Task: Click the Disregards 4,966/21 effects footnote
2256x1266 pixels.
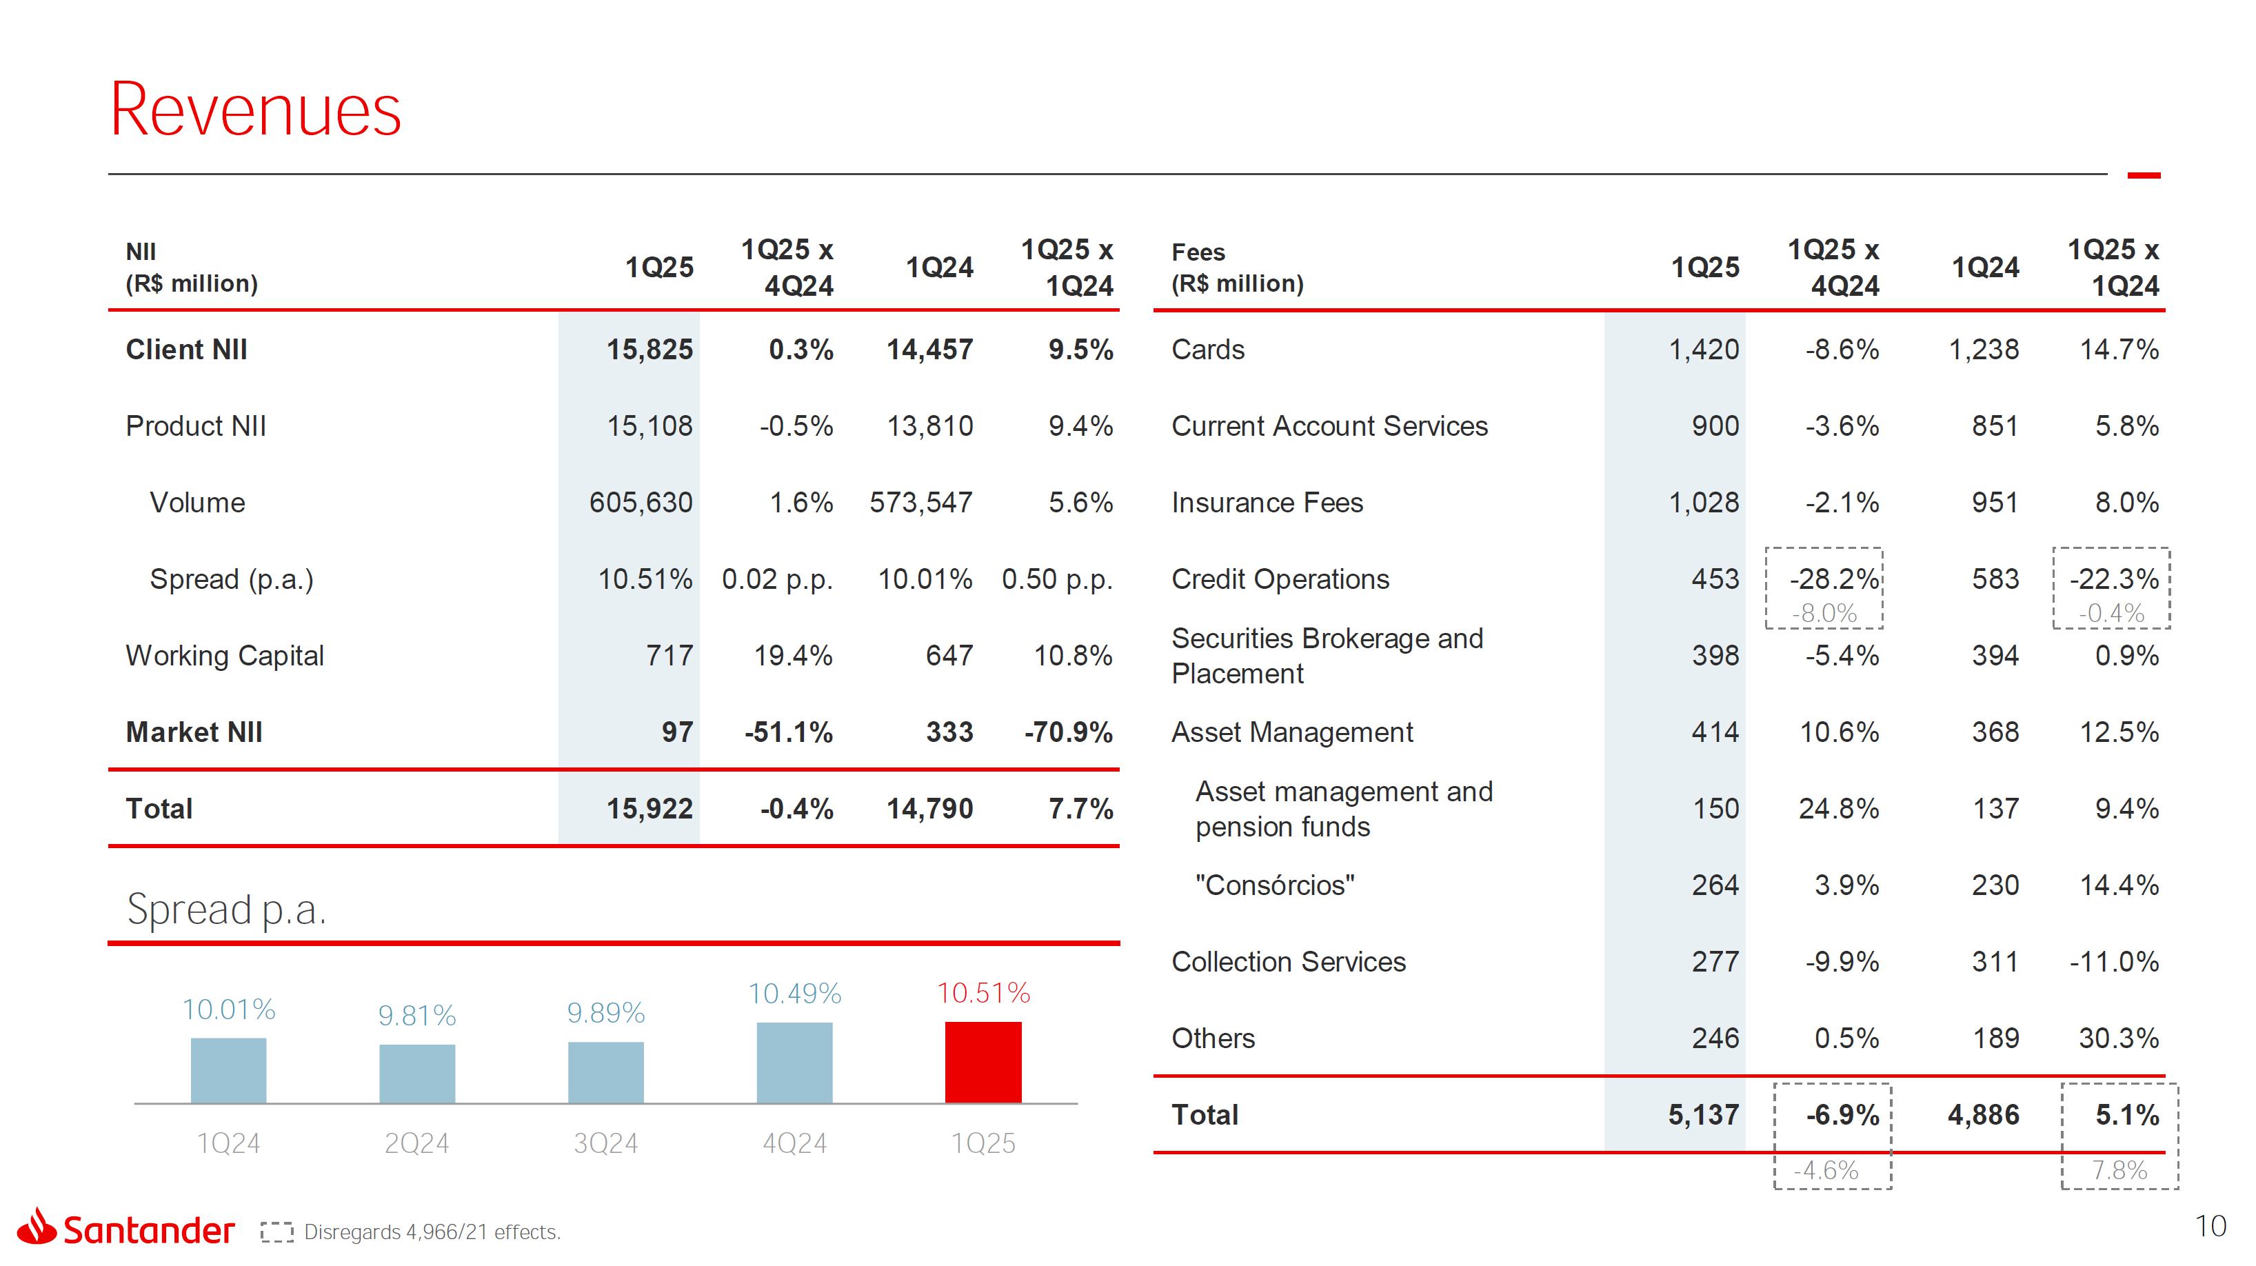Action: [x=432, y=1232]
